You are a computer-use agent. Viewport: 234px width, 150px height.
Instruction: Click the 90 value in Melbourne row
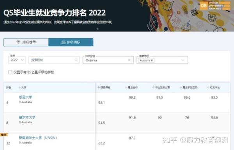coord(160,118)
